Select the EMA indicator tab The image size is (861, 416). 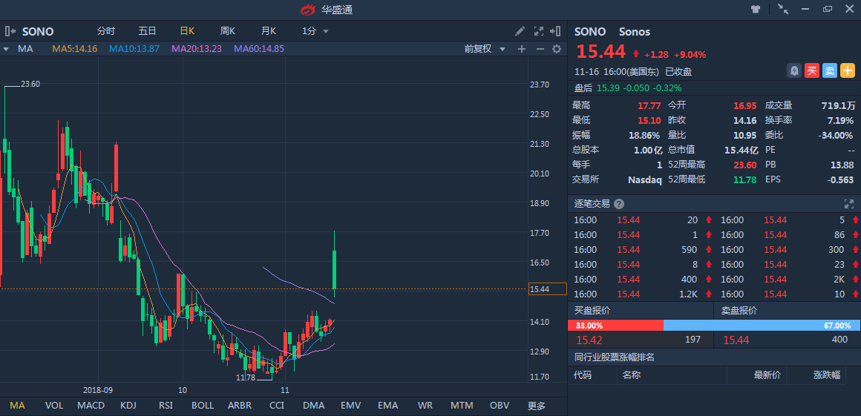click(x=387, y=406)
